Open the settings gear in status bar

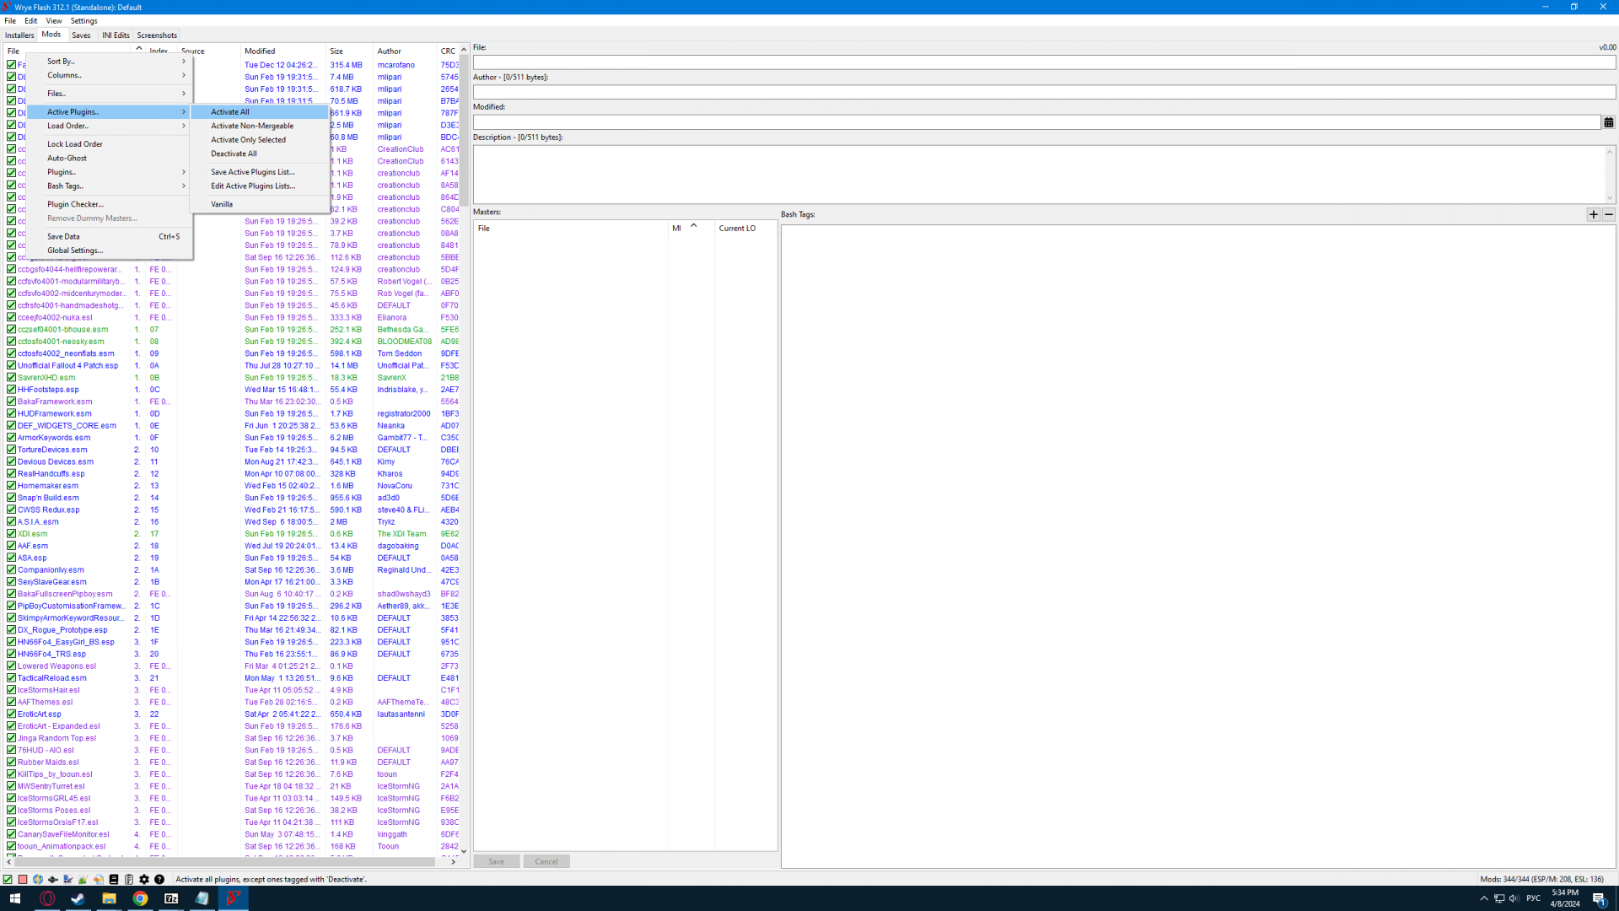point(144,879)
